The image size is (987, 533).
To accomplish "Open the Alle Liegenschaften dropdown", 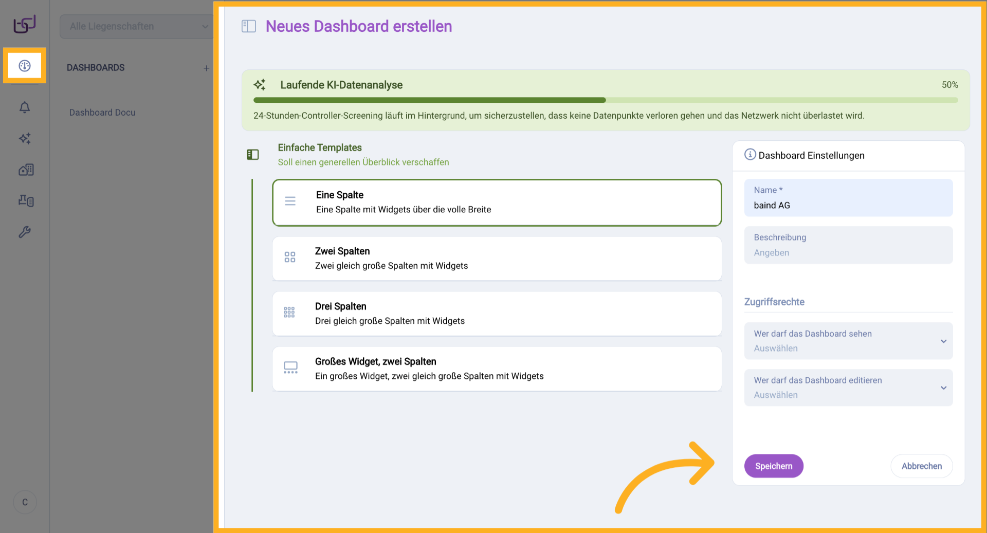I will tap(136, 26).
